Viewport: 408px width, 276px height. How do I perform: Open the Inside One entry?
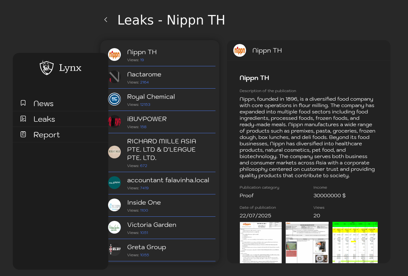(x=162, y=206)
